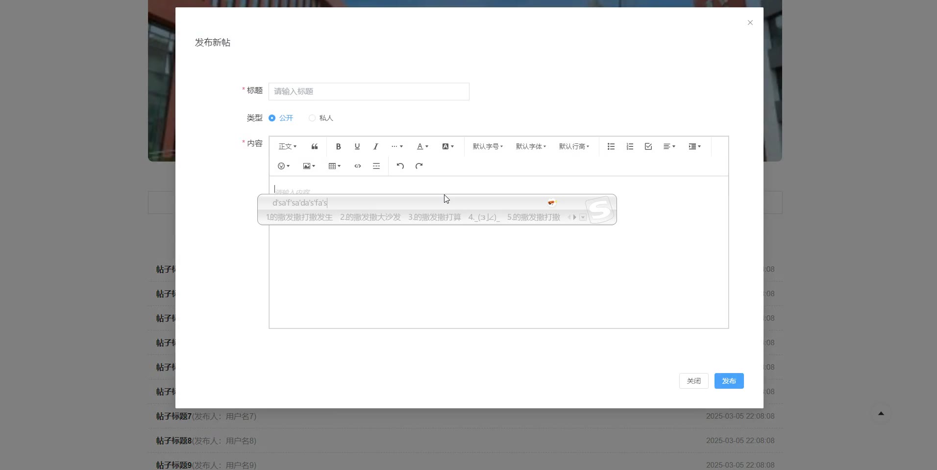Click the 发布新帖 dialog title

pos(213,43)
